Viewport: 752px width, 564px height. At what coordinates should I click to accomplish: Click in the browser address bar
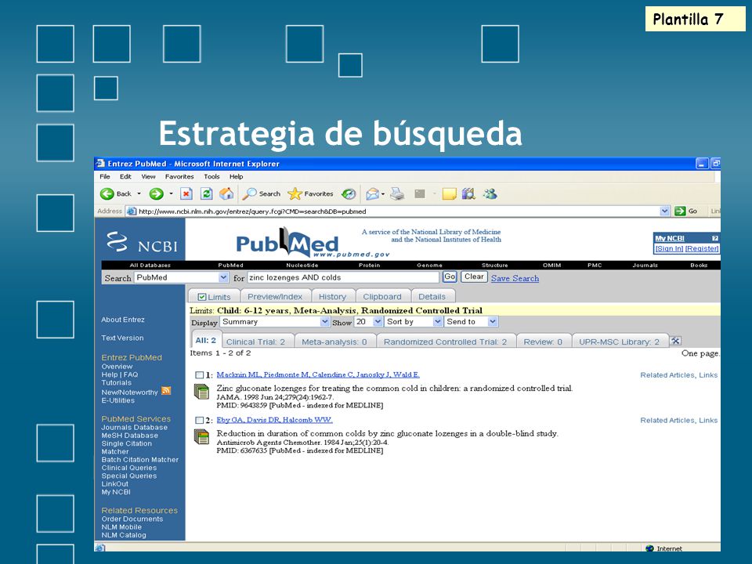[393, 211]
